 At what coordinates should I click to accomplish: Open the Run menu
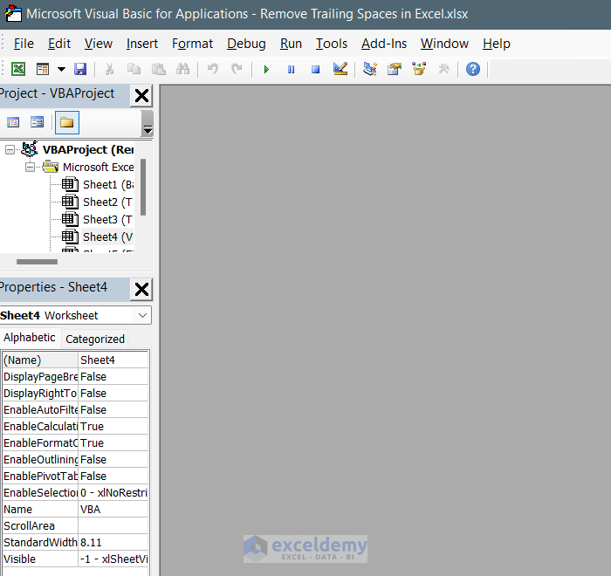click(291, 44)
